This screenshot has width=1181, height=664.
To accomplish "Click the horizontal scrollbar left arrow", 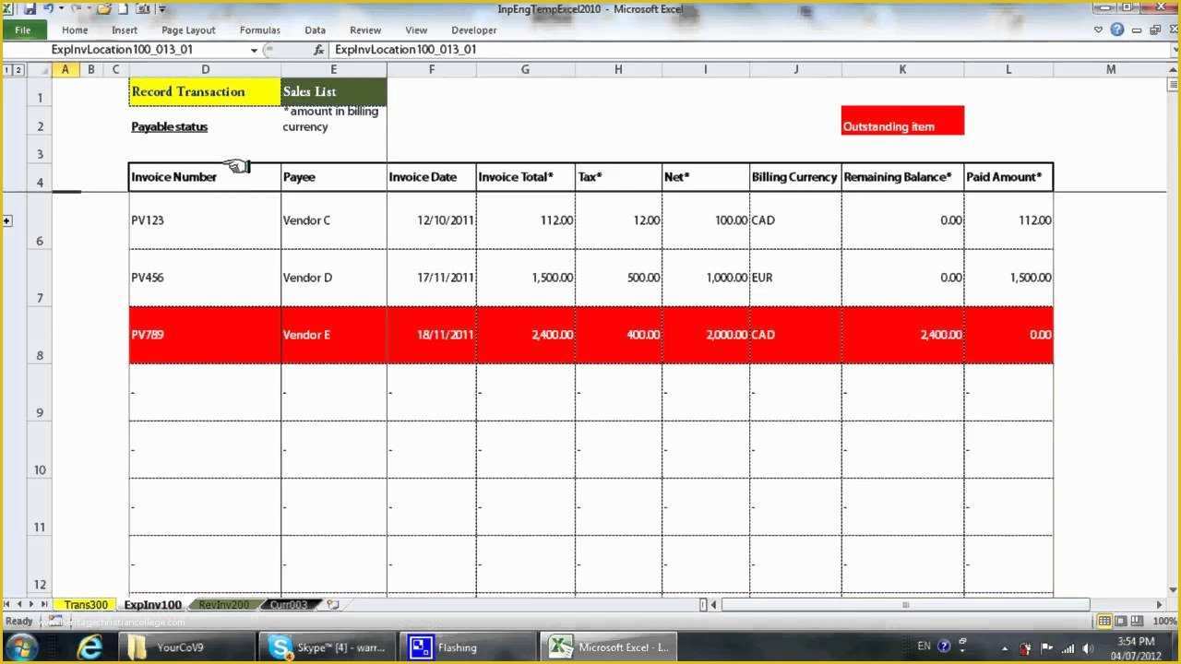I will click(715, 605).
